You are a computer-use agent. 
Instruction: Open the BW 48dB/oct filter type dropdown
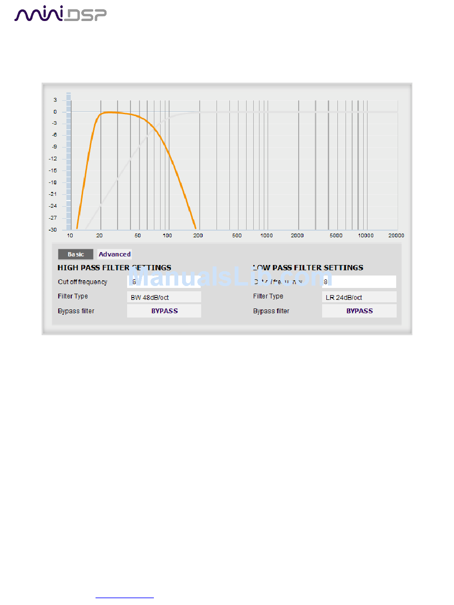pos(164,297)
